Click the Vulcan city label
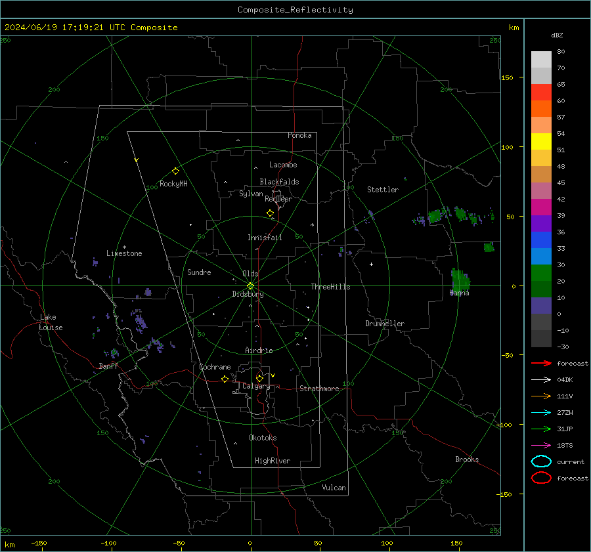Screen dimensions: 591x552 pyautogui.click(x=334, y=488)
